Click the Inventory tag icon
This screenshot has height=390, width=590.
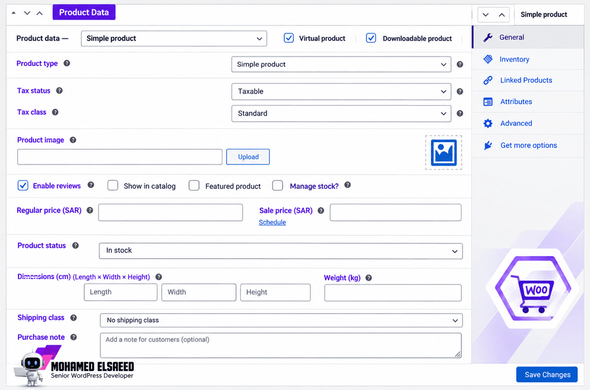(x=488, y=59)
